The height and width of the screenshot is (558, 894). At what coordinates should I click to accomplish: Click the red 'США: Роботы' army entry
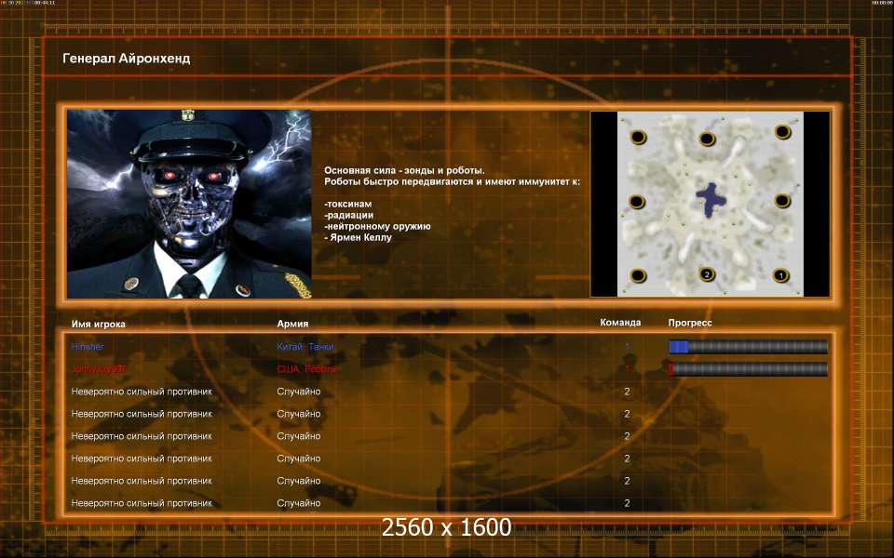306,369
